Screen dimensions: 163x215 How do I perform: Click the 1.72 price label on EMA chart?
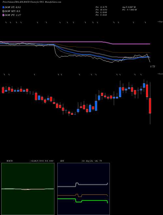[x=153, y=66]
